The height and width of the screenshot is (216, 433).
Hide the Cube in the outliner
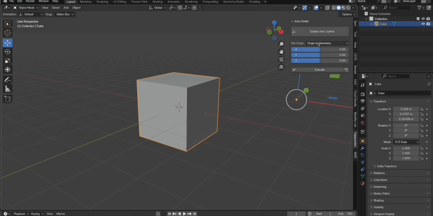tap(423, 24)
